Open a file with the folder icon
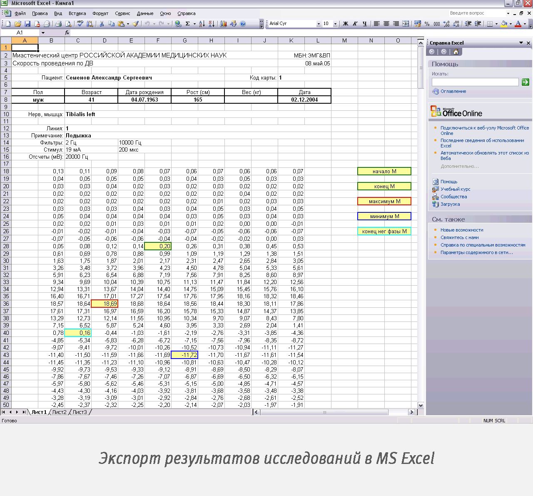Screen dimensions: 533x496 [18, 24]
